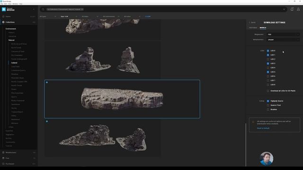Image resolution: width=303 pixels, height=170 pixels.
Task: Open the Home section in the sidebar
Action: (19, 17)
